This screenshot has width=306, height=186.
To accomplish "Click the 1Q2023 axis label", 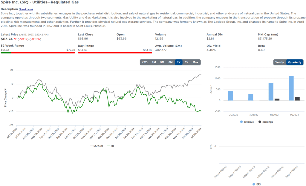I will click(x=294, y=115).
